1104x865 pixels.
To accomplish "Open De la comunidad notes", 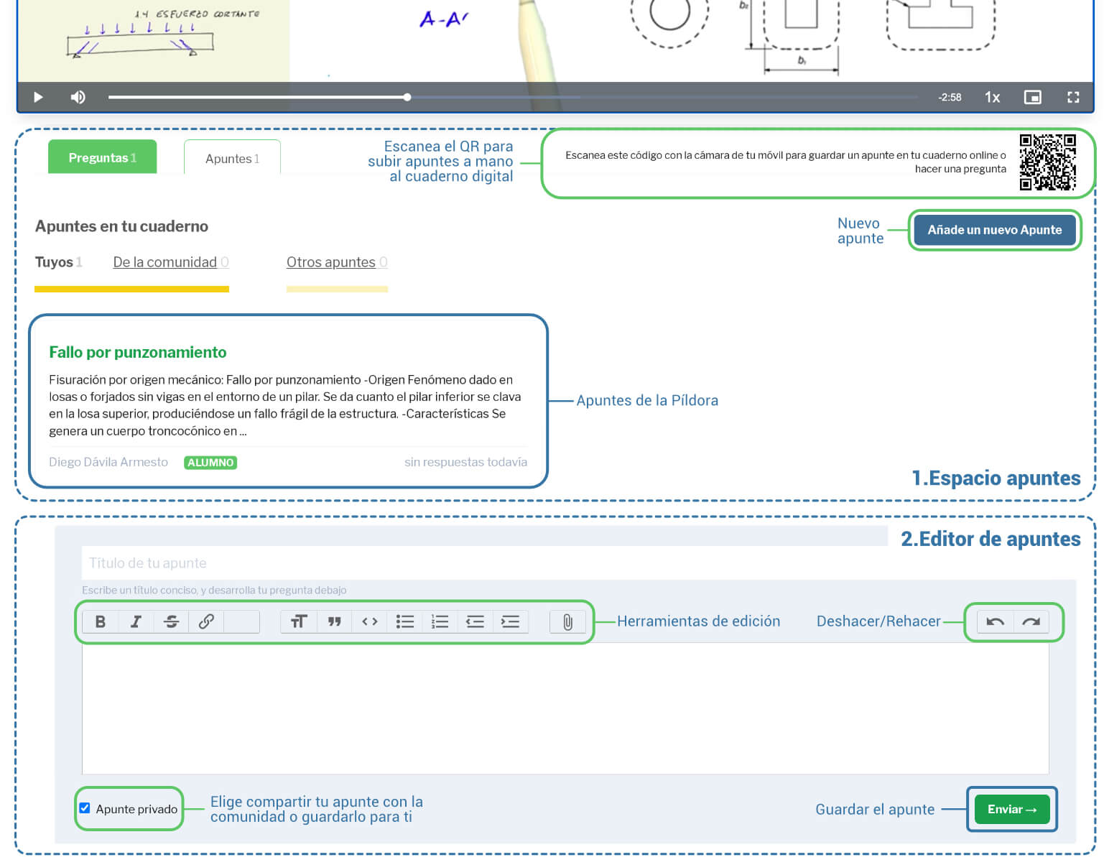I will point(171,262).
